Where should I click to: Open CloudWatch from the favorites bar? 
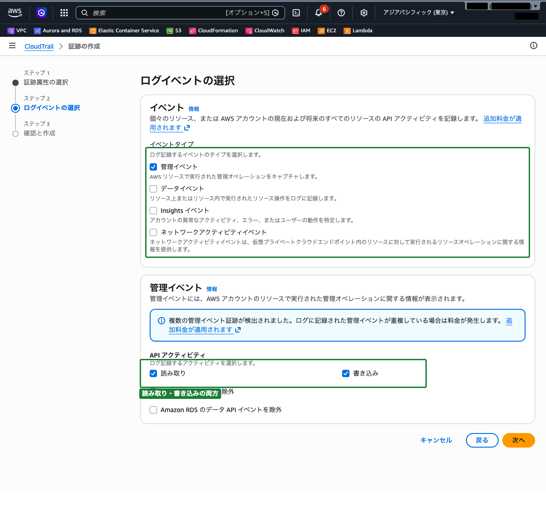[265, 31]
